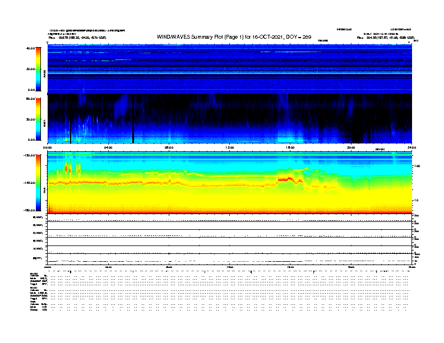Viewport: 444px width, 343px height.
Task: Click the 0.00 label on RAD2 color bar
Action: (x=31, y=90)
